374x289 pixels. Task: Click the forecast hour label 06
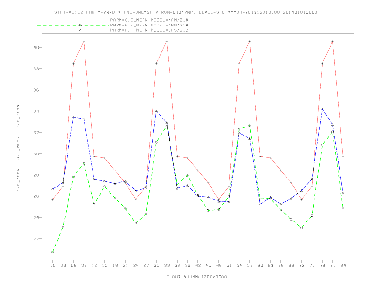click(x=74, y=265)
